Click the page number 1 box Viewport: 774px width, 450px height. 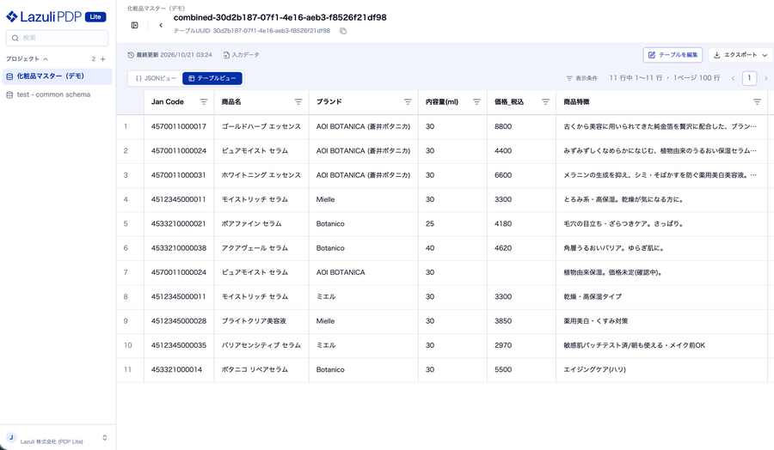[749, 78]
